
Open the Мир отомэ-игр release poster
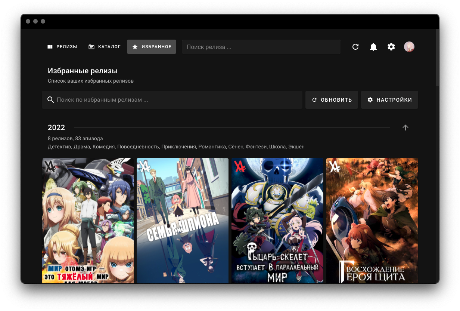(x=88, y=221)
